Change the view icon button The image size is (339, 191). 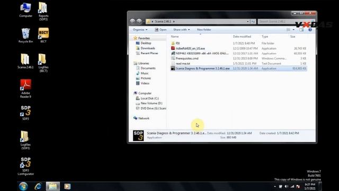[288, 30]
